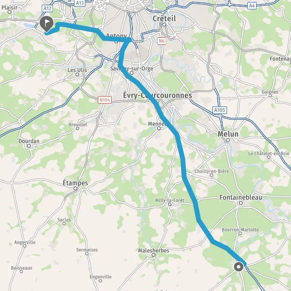
Task: Click the Malesherbes town label
Action: [153, 251]
